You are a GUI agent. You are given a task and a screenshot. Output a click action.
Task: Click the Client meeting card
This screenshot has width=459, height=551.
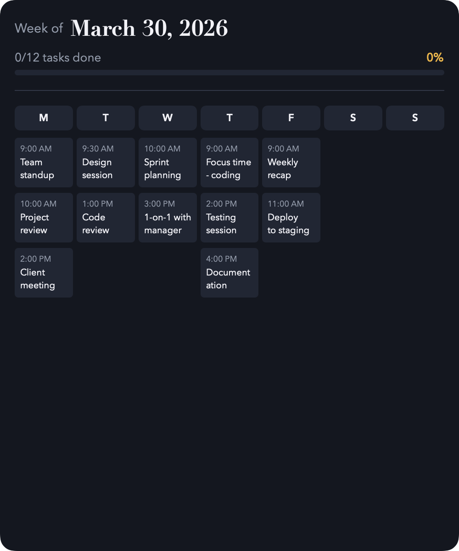point(44,273)
